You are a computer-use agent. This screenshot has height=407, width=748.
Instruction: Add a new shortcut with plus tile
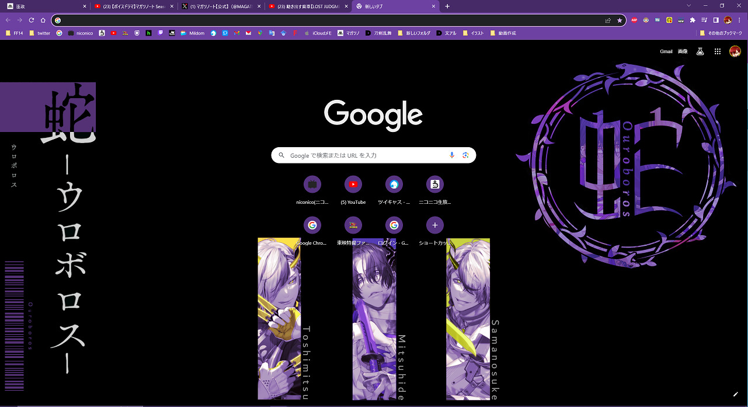point(435,230)
